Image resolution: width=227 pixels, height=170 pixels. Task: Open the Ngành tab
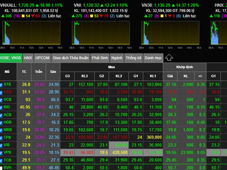coord(117,58)
